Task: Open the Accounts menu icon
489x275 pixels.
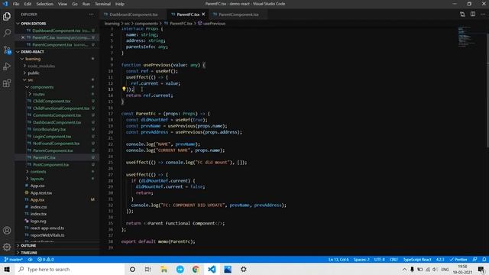Action: pyautogui.click(x=7, y=231)
